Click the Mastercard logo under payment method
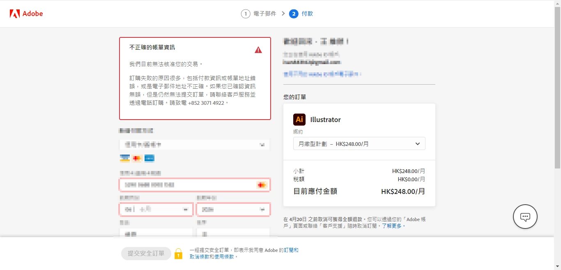This screenshot has width=561, height=270. click(x=137, y=158)
